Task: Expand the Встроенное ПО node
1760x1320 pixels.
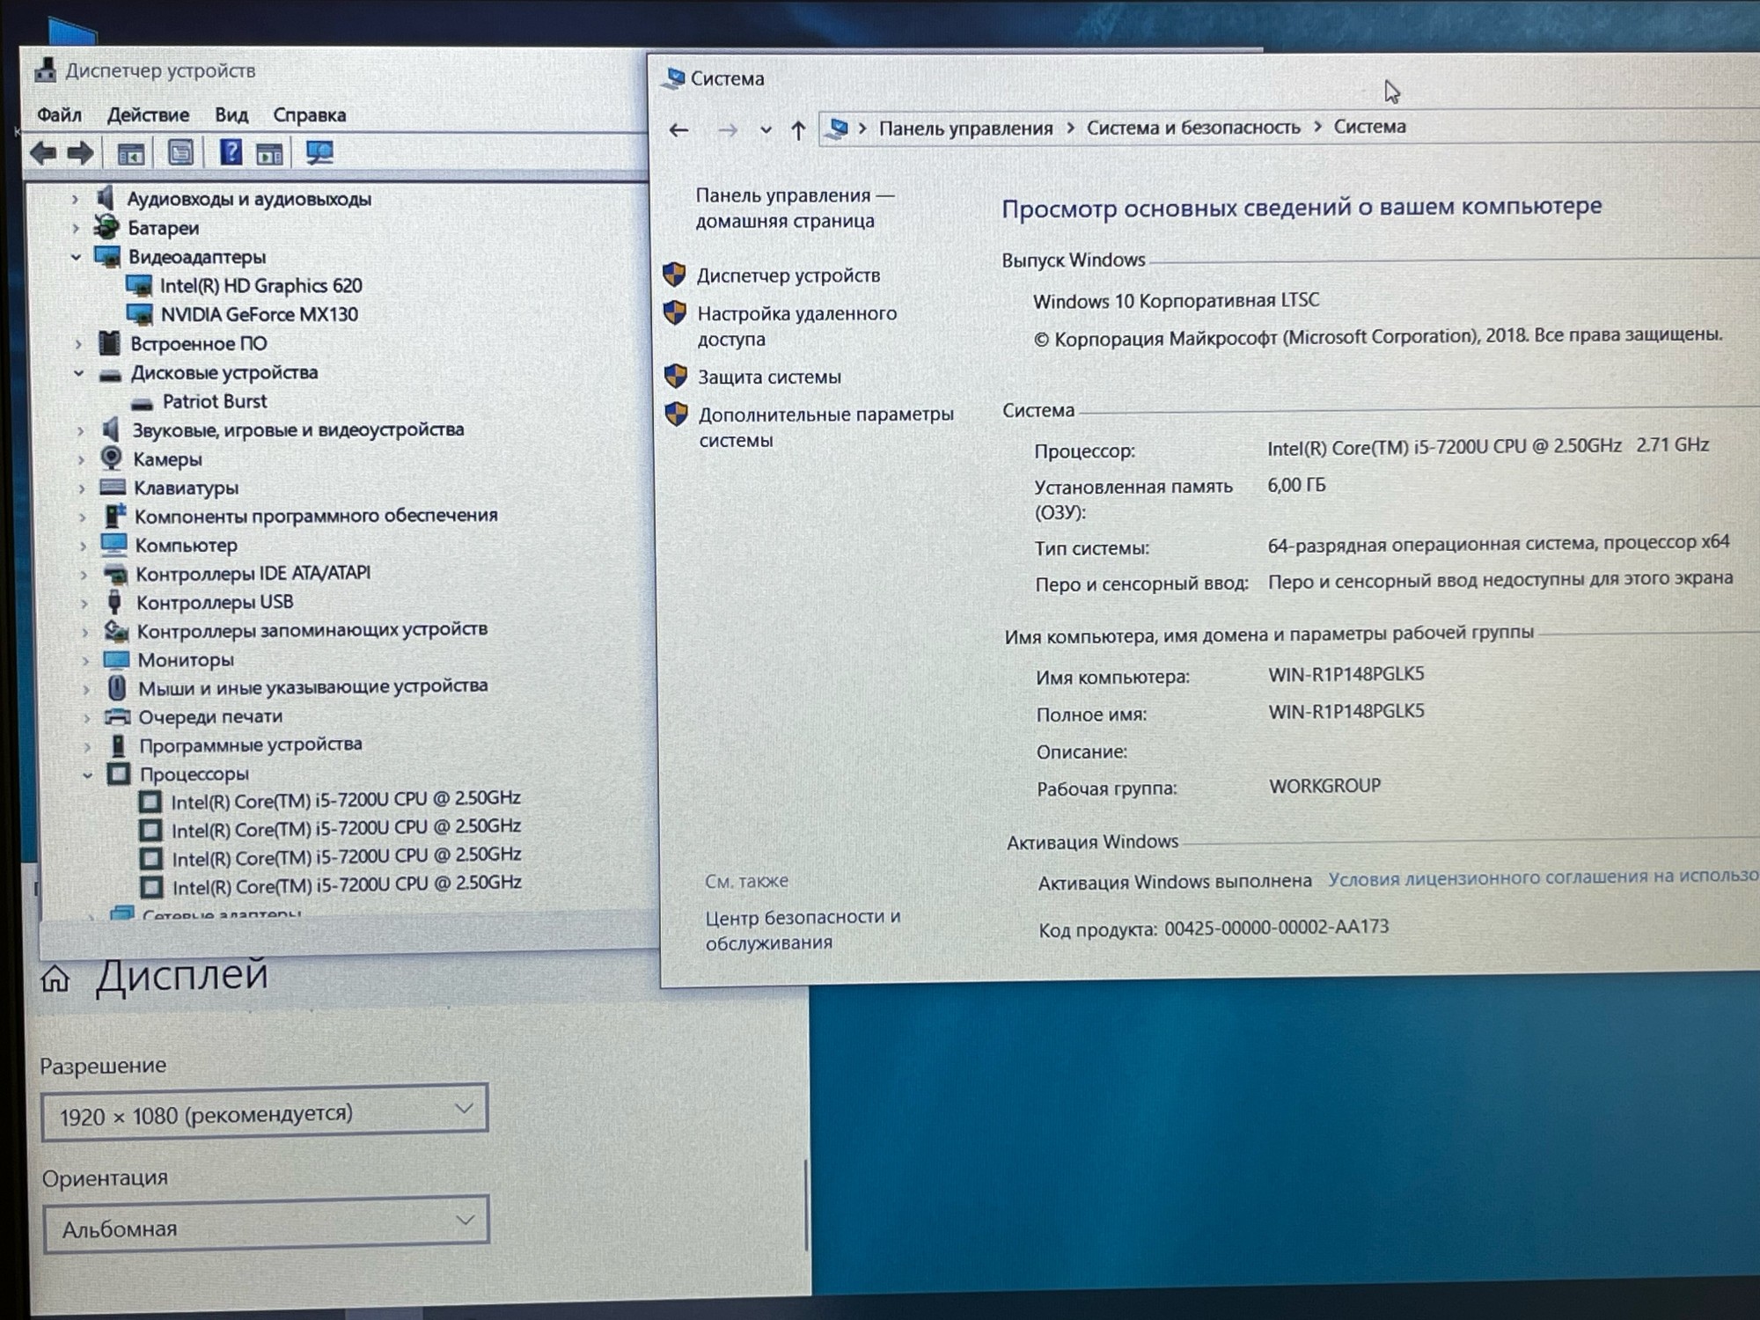Action: 78,344
